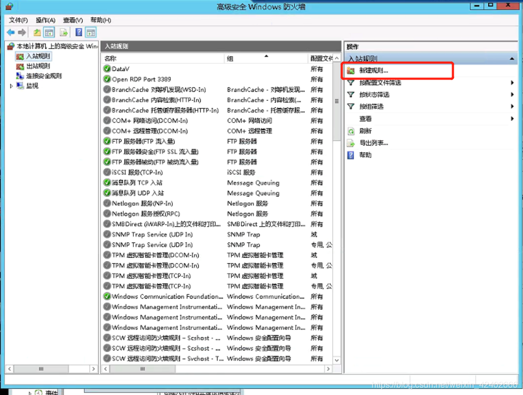Viewport: 523px width, 395px height.
Task: Click 导出列表... action link
Action: pyautogui.click(x=374, y=143)
